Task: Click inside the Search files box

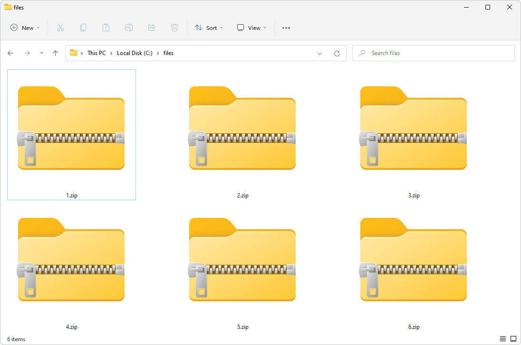Action: (433, 53)
